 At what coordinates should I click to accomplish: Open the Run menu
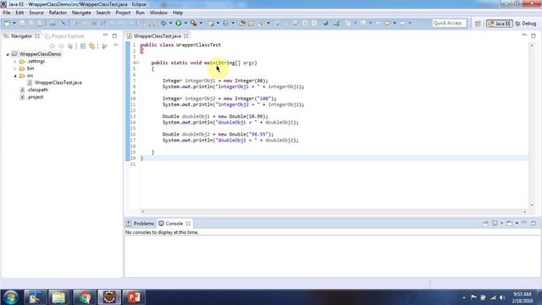point(140,13)
